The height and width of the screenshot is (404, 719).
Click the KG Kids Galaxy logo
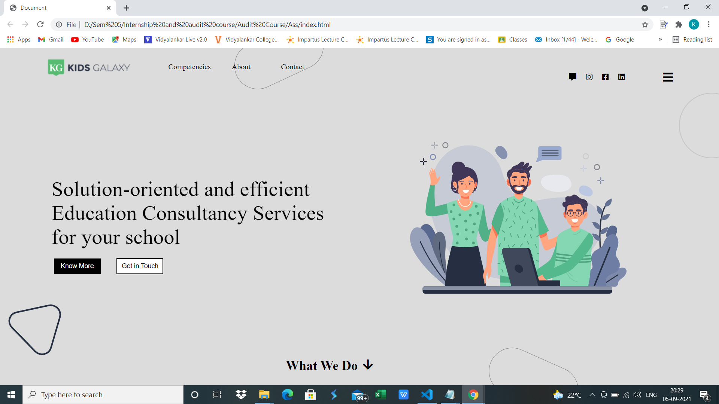[x=88, y=67]
